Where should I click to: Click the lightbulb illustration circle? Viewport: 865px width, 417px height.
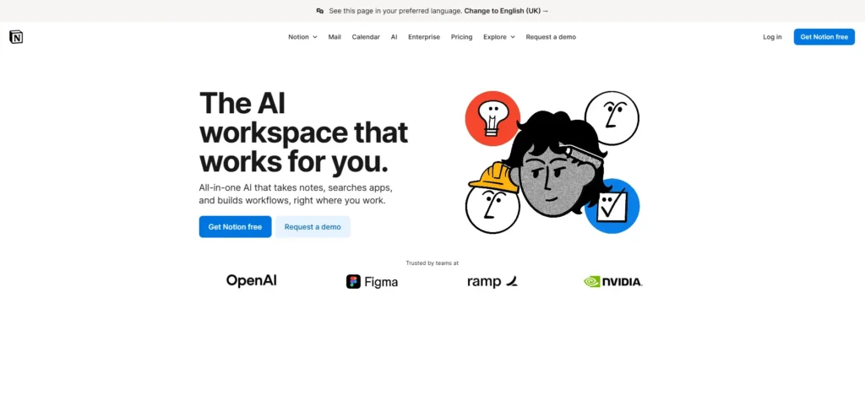click(x=492, y=118)
